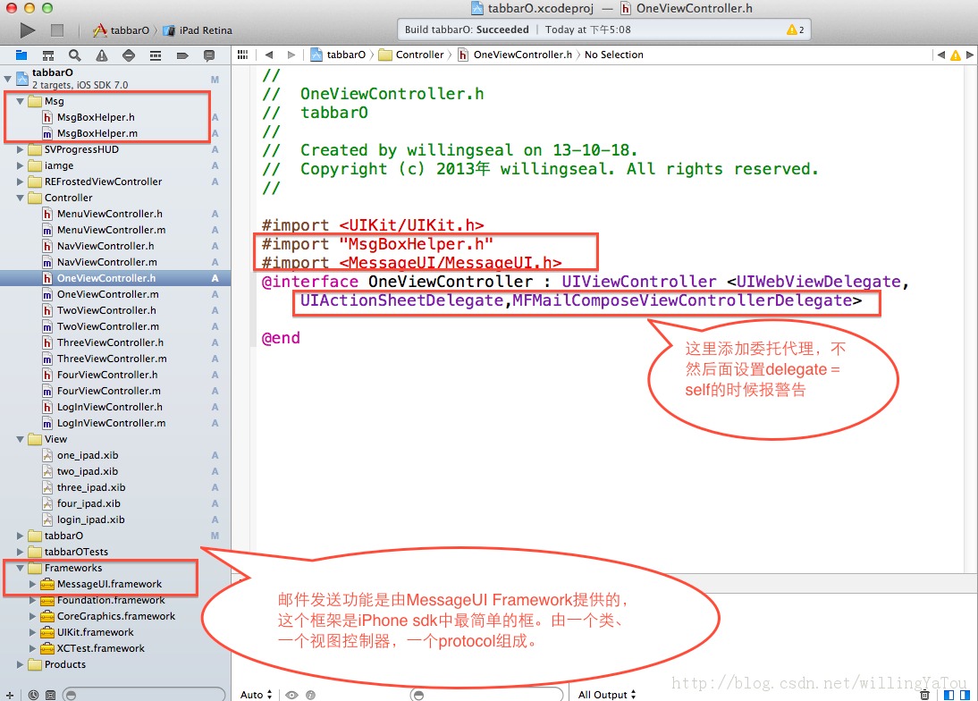Expand the iamge group
This screenshot has width=978, height=701.
[x=20, y=166]
